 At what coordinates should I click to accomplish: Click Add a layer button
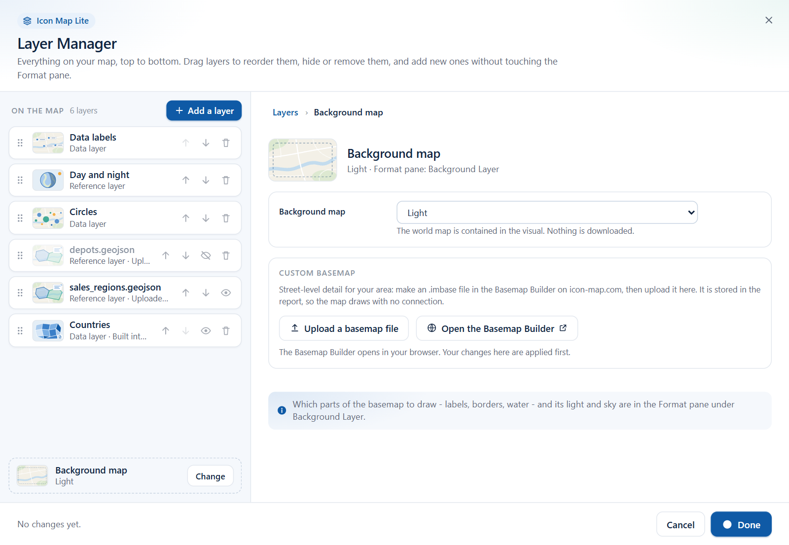[204, 110]
